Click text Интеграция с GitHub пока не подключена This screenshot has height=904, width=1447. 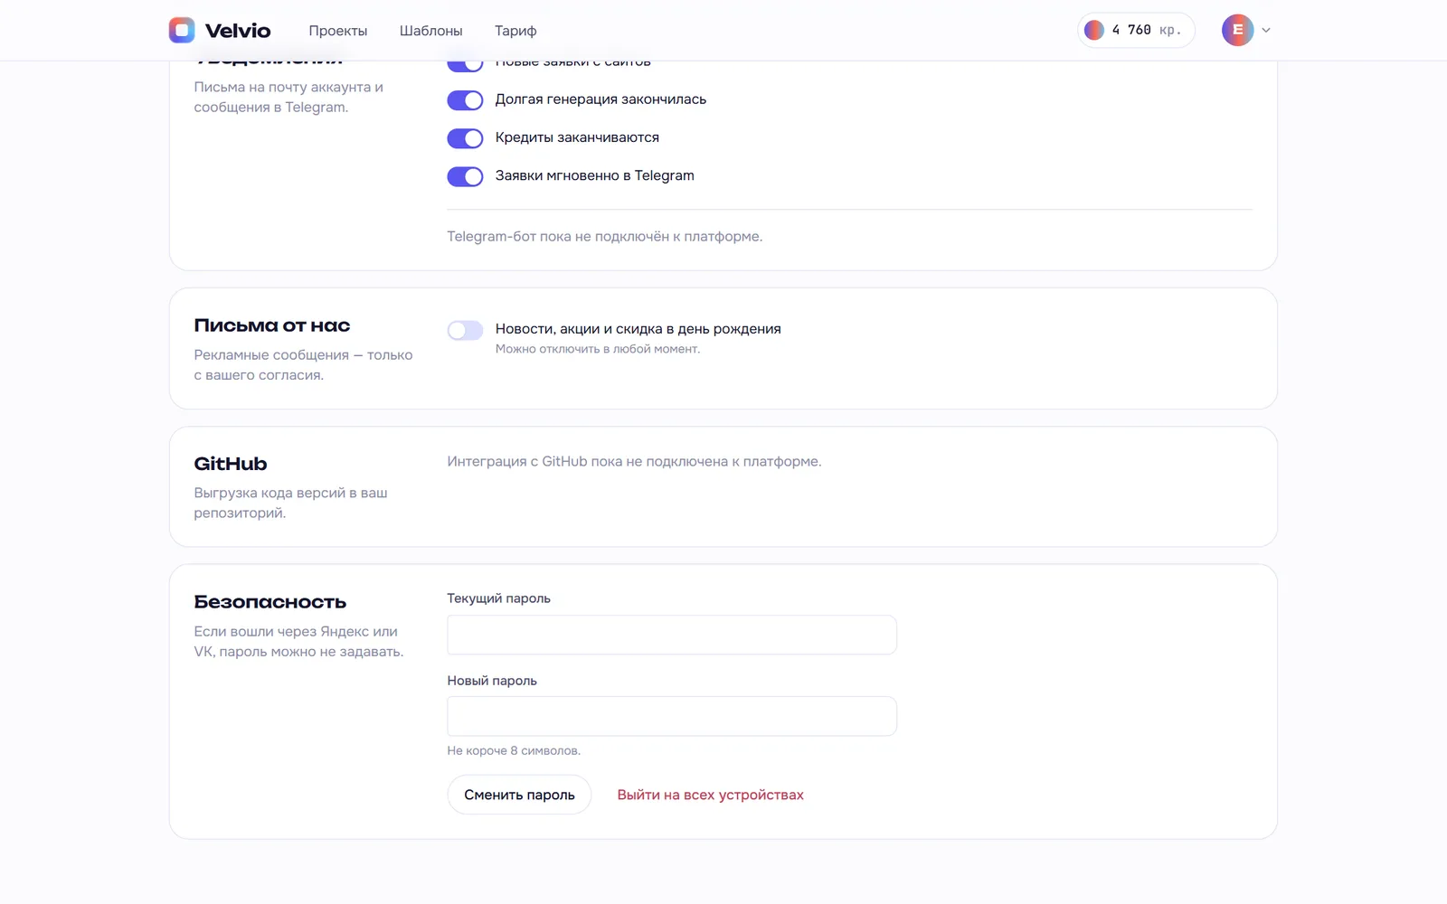pos(634,461)
